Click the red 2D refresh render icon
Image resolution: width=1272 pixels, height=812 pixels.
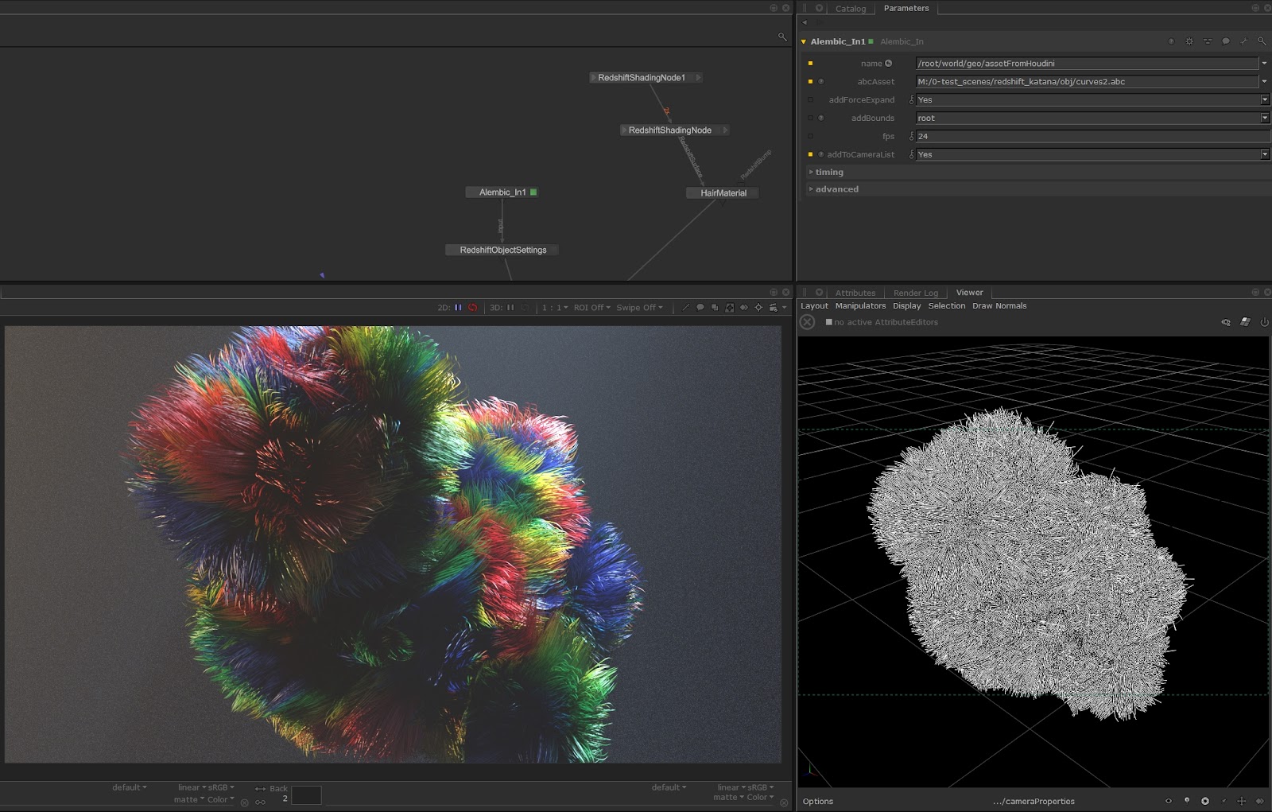(x=472, y=308)
